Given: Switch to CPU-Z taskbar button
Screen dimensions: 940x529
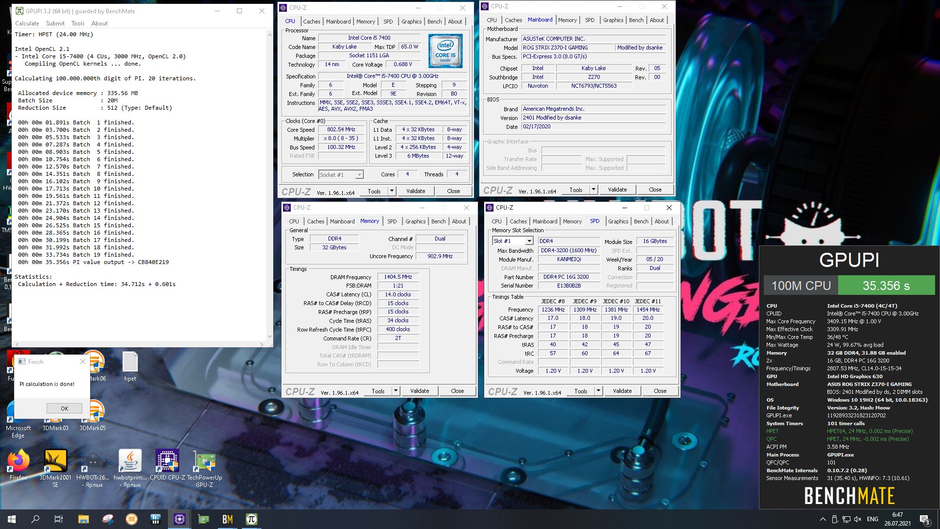Looking at the screenshot, I should coord(180,519).
